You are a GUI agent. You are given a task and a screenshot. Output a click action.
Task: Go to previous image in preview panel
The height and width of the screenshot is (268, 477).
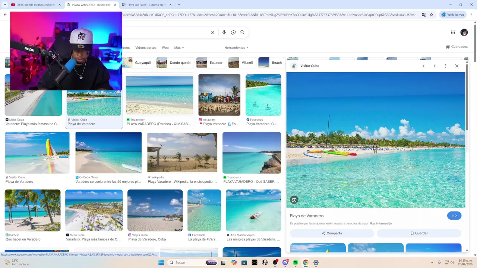[x=423, y=66]
